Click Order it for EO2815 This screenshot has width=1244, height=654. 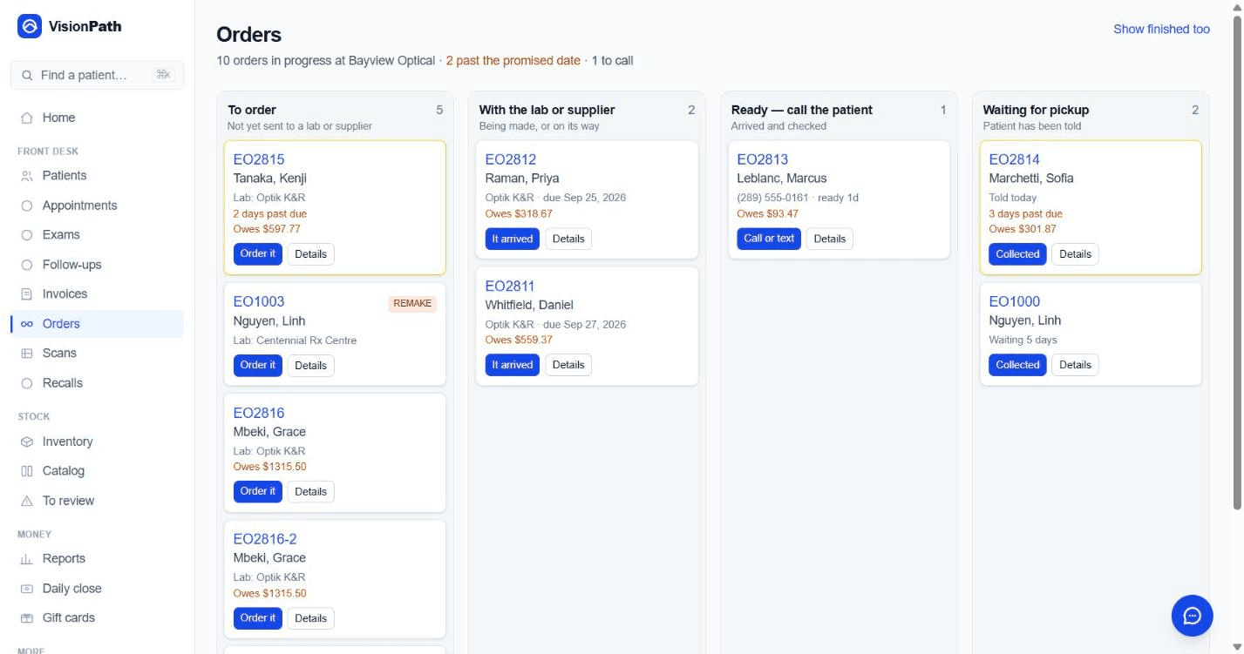click(x=258, y=254)
